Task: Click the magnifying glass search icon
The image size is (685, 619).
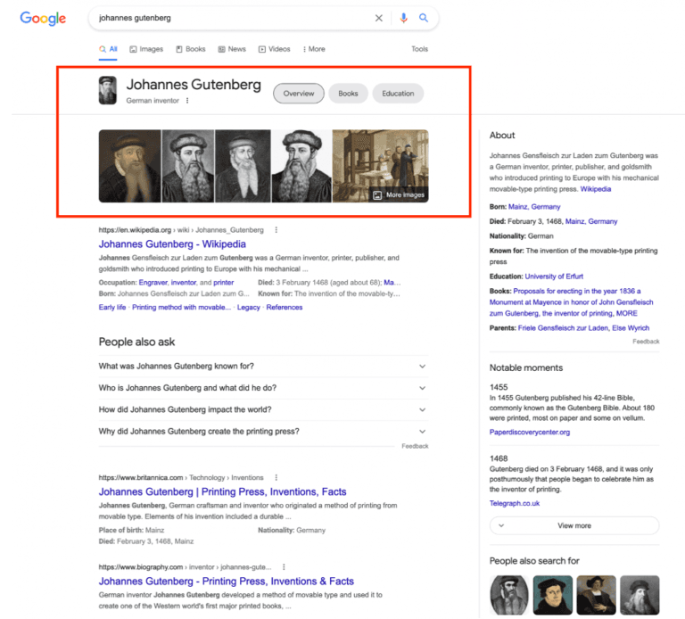Action: [x=424, y=18]
